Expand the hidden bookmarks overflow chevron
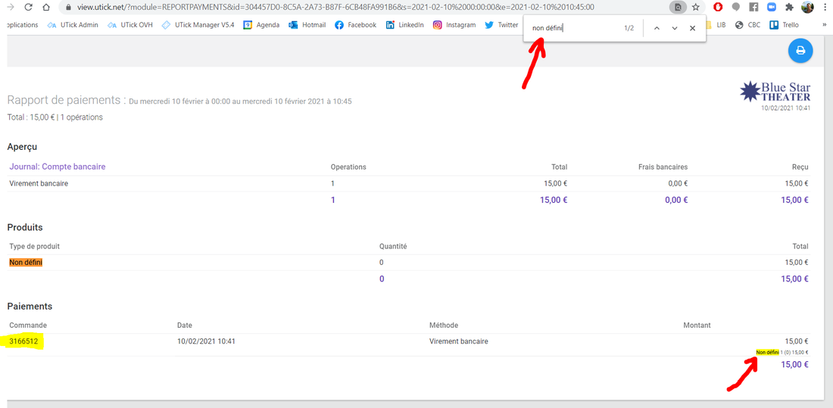833x408 pixels. (824, 25)
